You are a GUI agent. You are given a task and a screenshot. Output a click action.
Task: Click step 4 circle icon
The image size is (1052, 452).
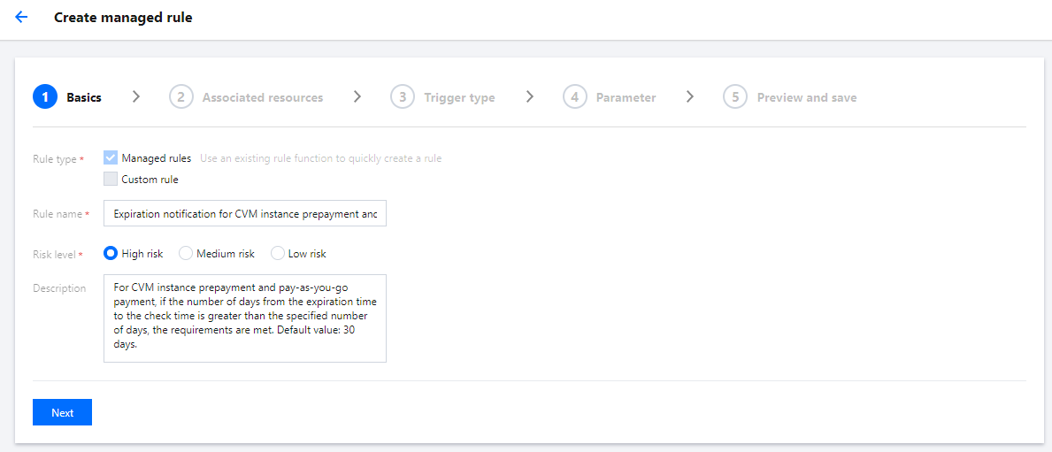[574, 97]
